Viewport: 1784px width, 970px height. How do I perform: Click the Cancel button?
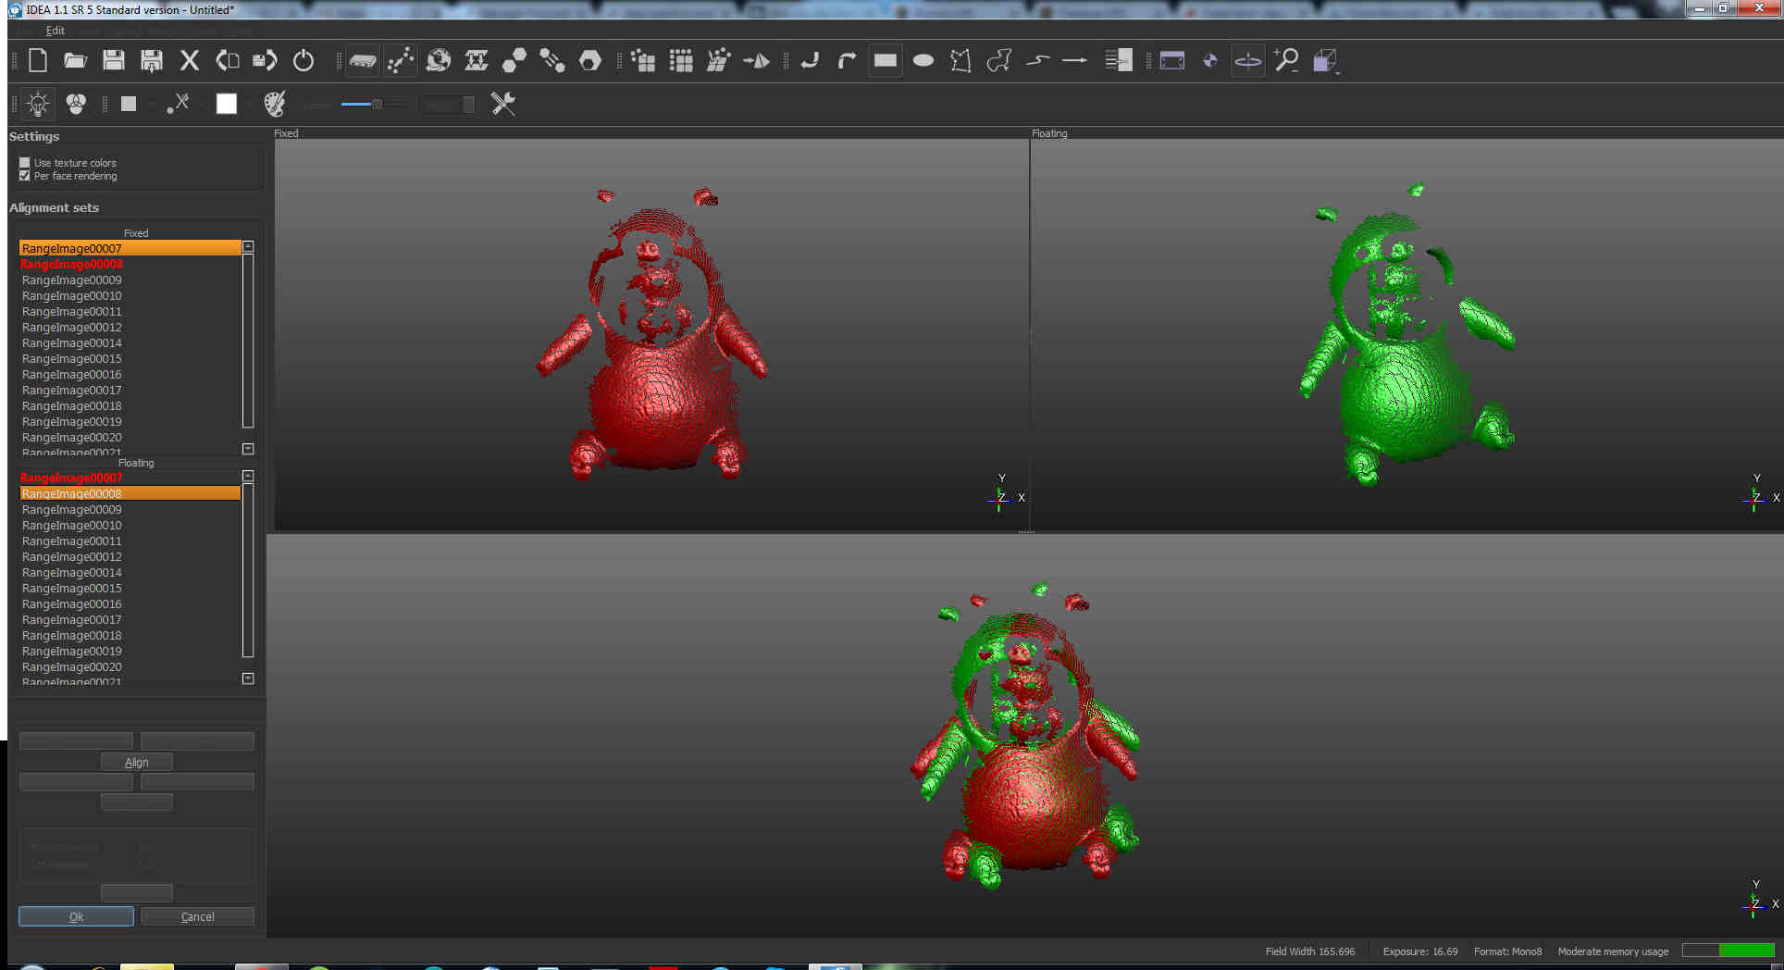pos(198,916)
